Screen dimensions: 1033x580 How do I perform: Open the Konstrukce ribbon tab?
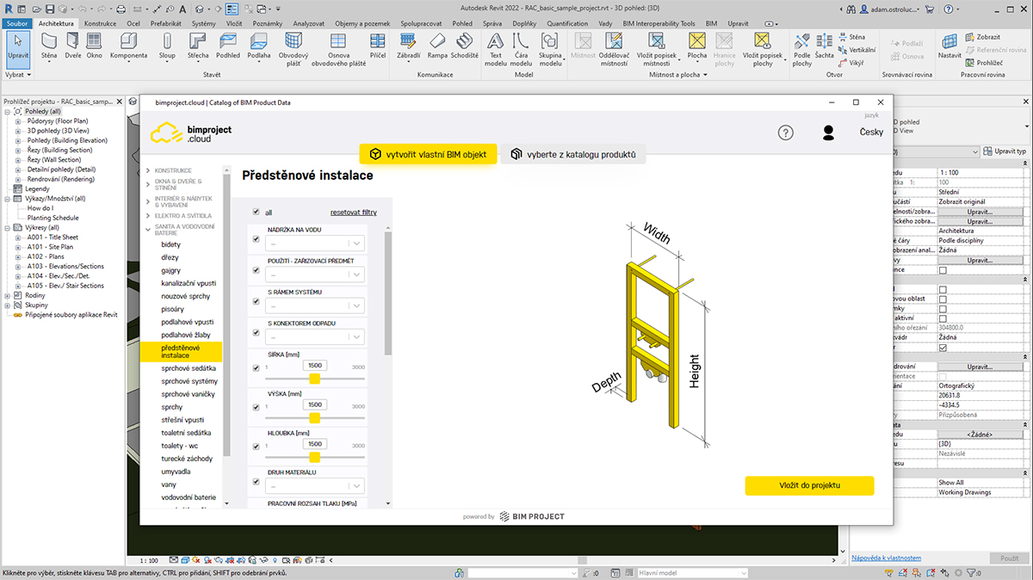101,23
